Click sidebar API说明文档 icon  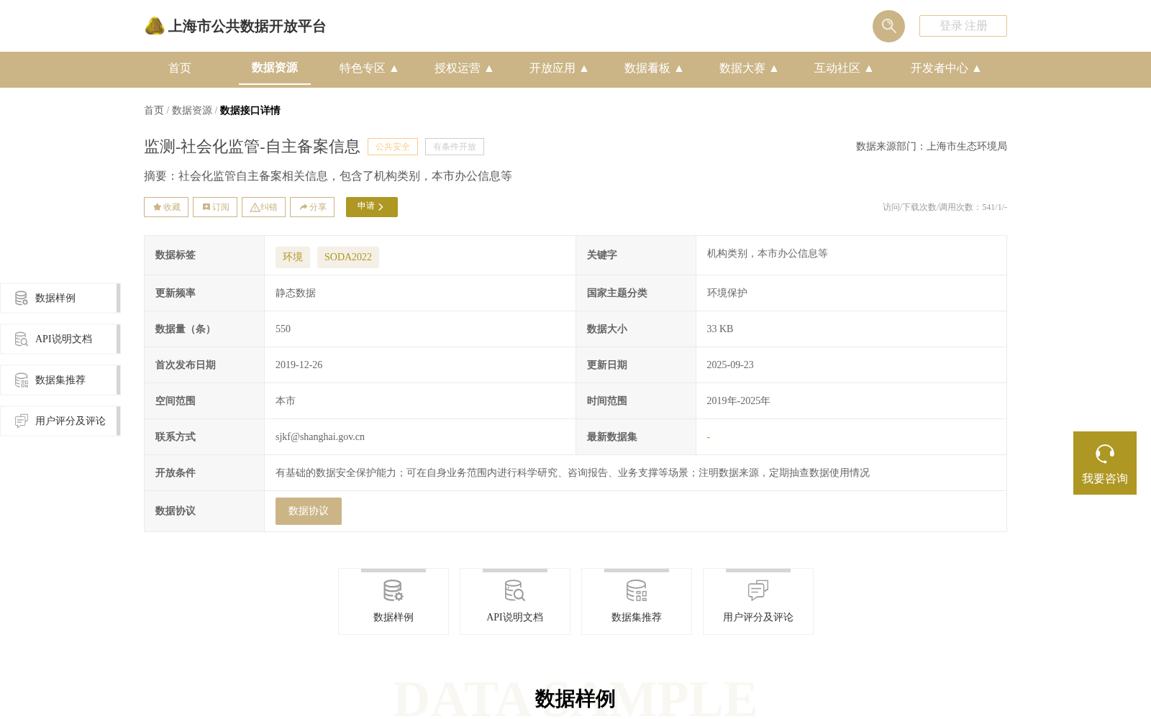coord(22,339)
